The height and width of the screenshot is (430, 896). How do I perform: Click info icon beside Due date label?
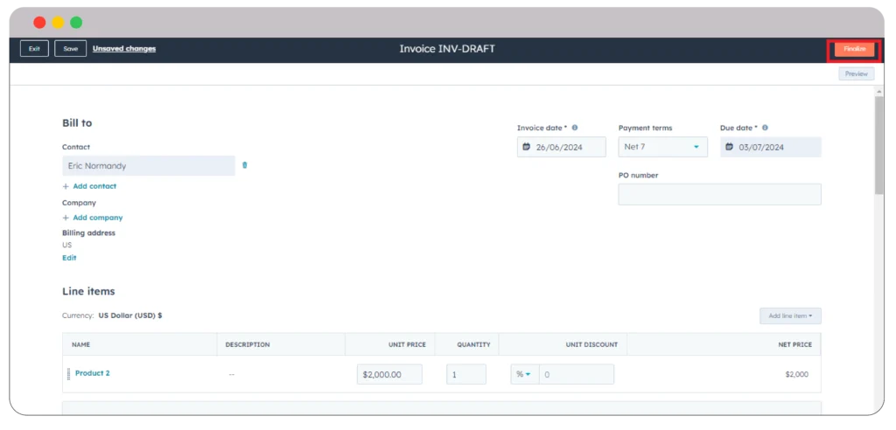coord(766,128)
